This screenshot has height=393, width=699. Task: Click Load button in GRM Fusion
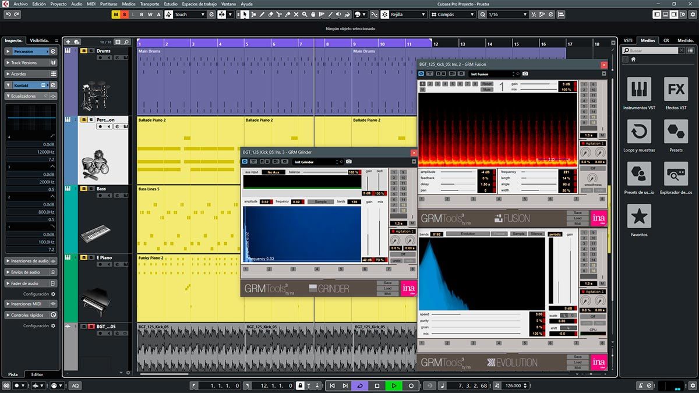(577, 218)
